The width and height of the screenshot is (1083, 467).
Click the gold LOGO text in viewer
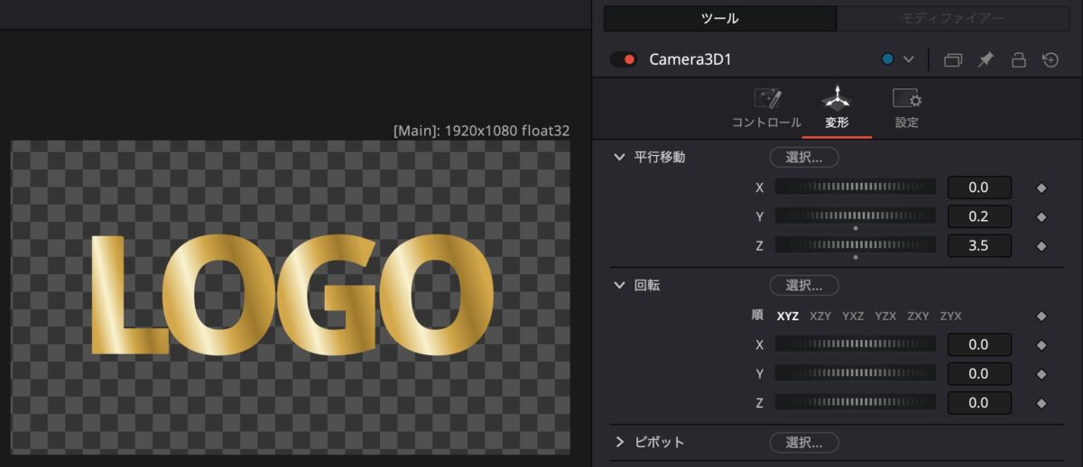point(291,295)
